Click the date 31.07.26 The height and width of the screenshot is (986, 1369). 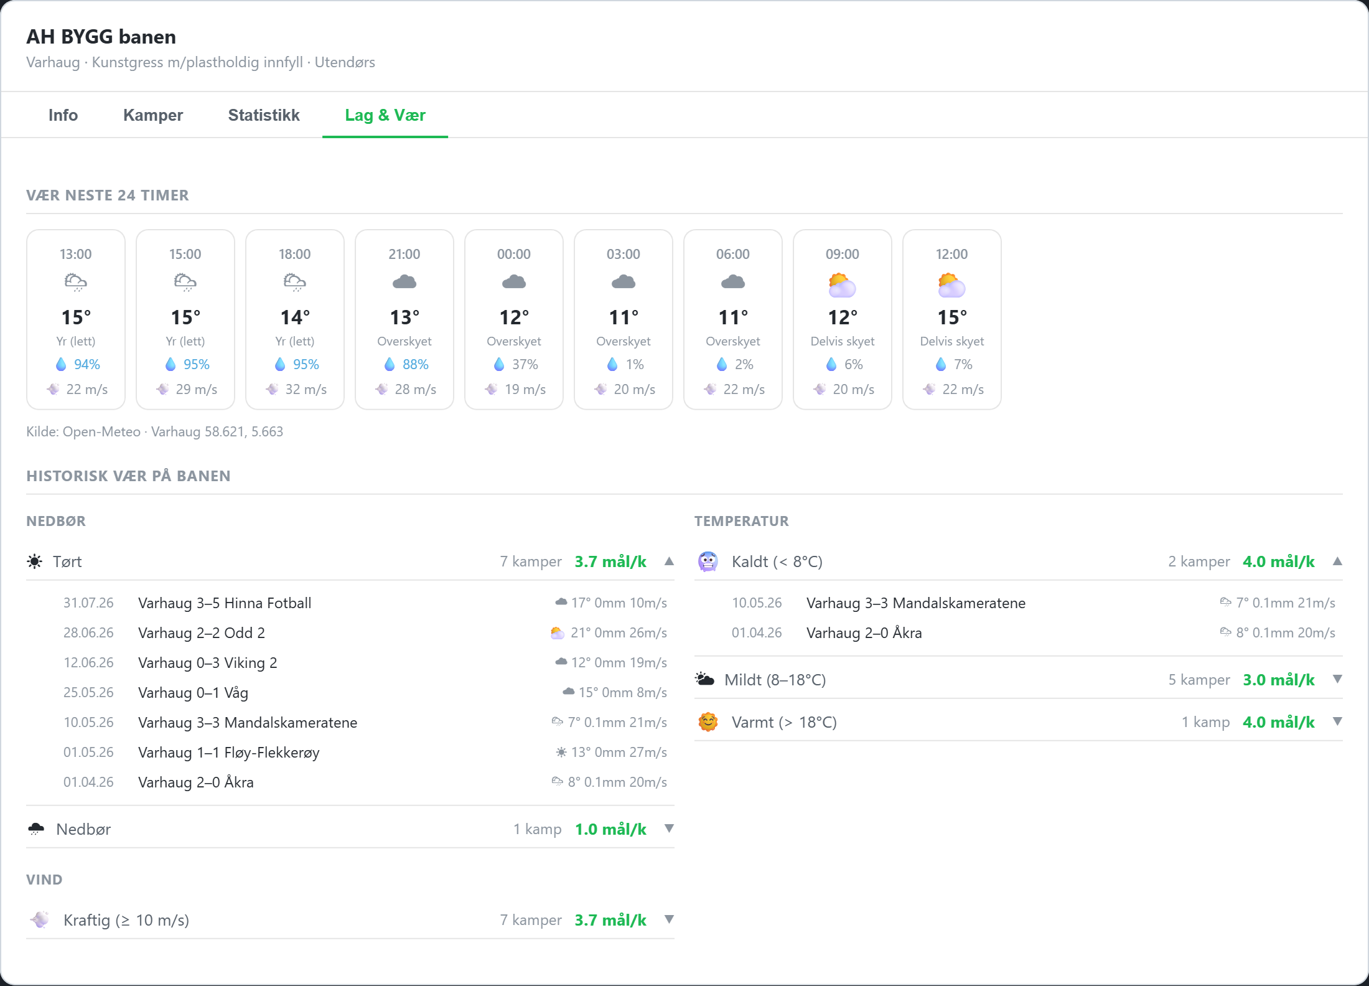click(88, 603)
